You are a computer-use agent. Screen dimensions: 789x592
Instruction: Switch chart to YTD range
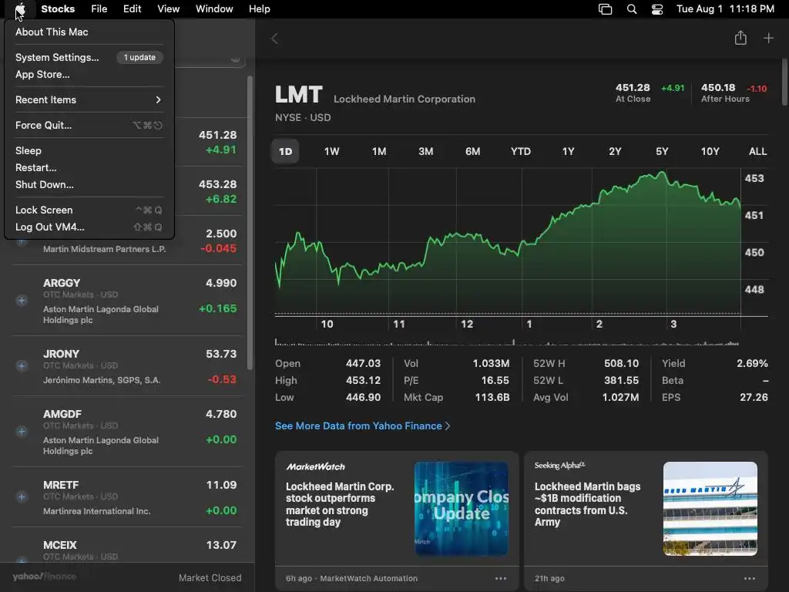tap(521, 152)
